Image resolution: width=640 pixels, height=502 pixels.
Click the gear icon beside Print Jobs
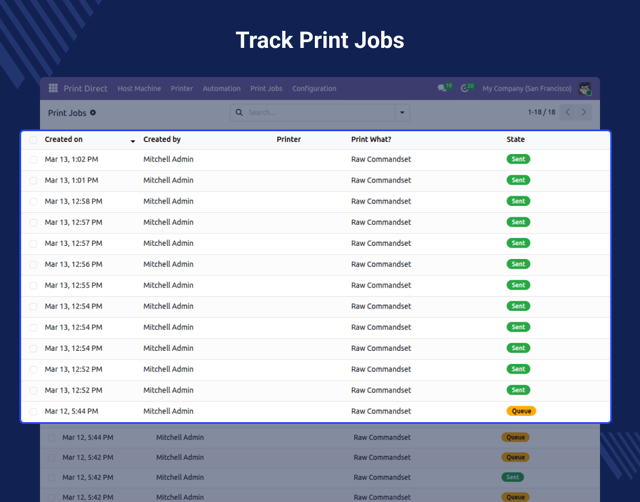93,113
